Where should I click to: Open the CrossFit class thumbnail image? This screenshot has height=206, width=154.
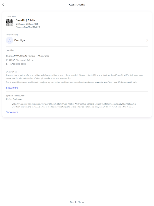click(10, 22)
